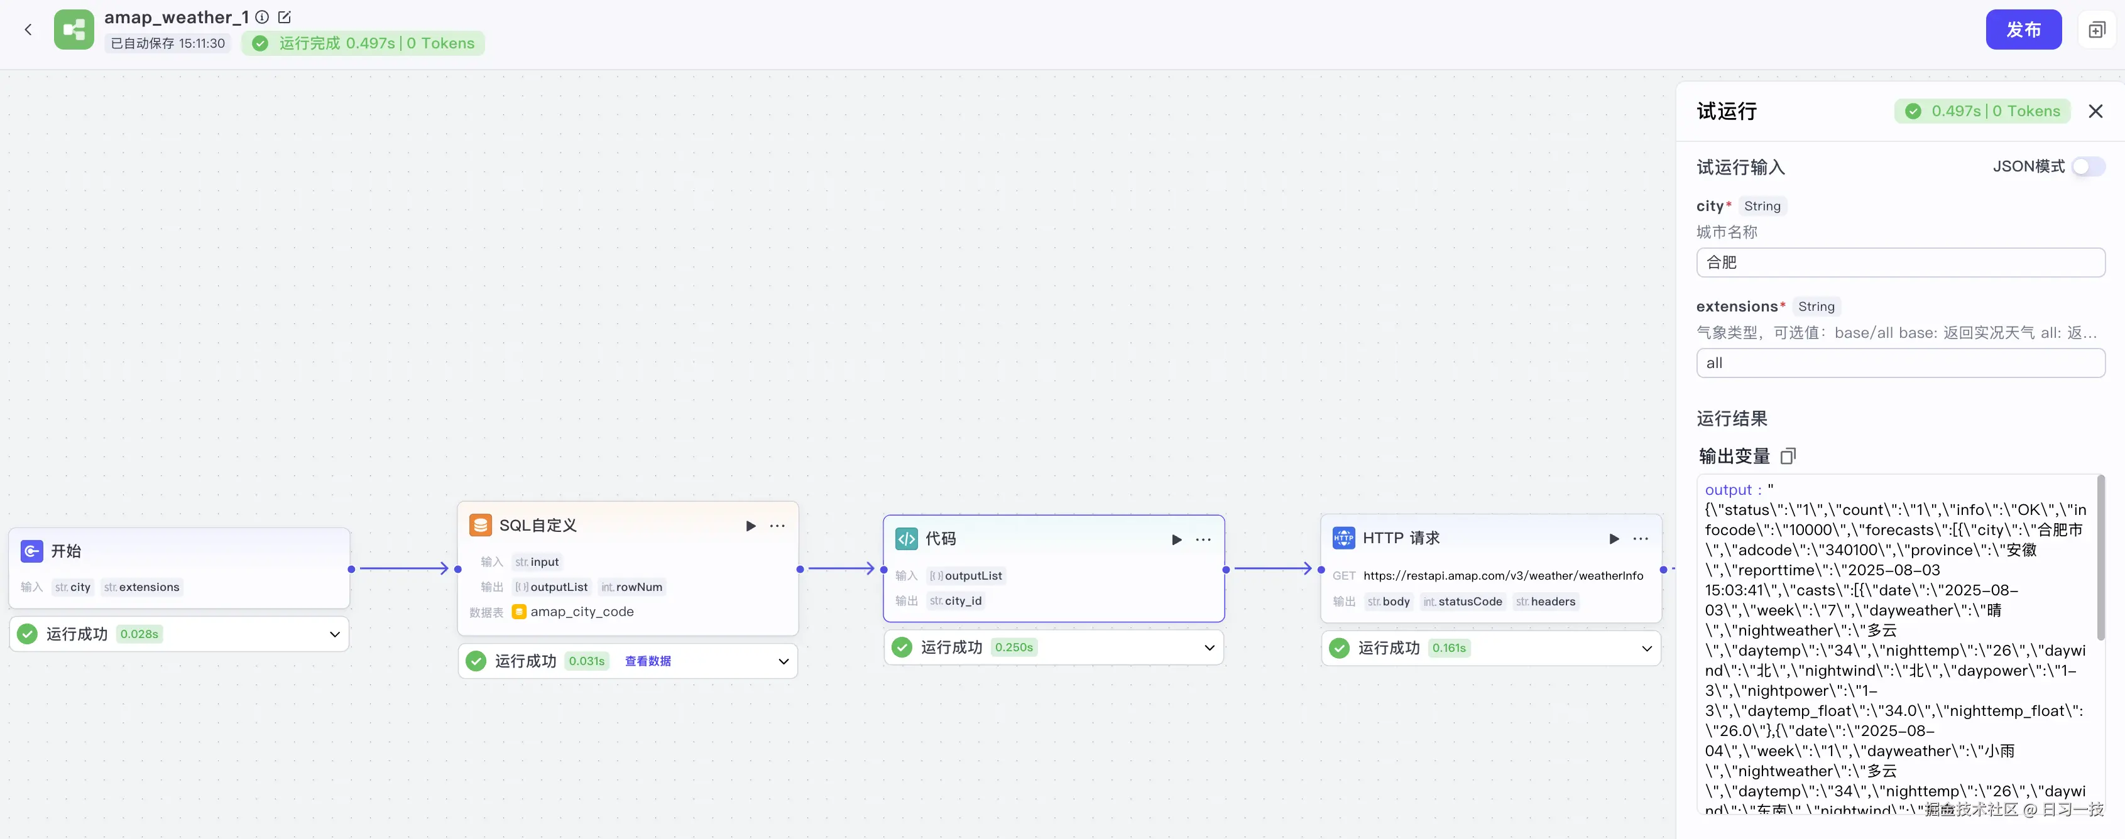Click the info icon beside amap_weather_1
Screen dimensions: 2125x839
(261, 16)
